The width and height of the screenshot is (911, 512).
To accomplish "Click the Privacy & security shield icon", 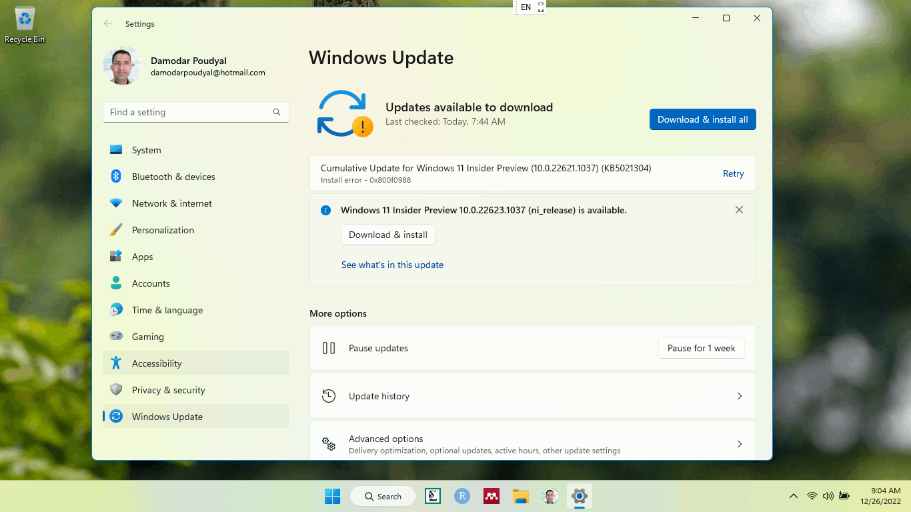I will click(x=116, y=390).
